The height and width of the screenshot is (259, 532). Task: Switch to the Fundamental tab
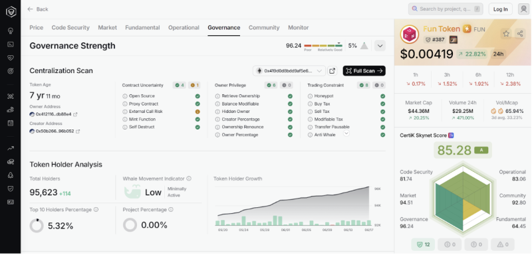(x=142, y=27)
